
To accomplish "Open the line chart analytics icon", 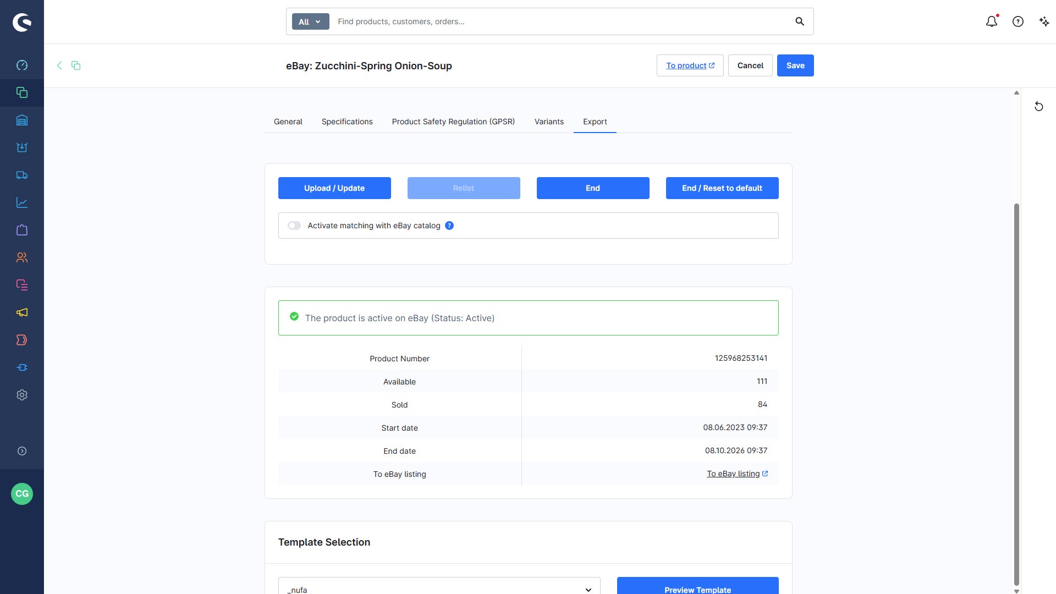I will pos(22,202).
